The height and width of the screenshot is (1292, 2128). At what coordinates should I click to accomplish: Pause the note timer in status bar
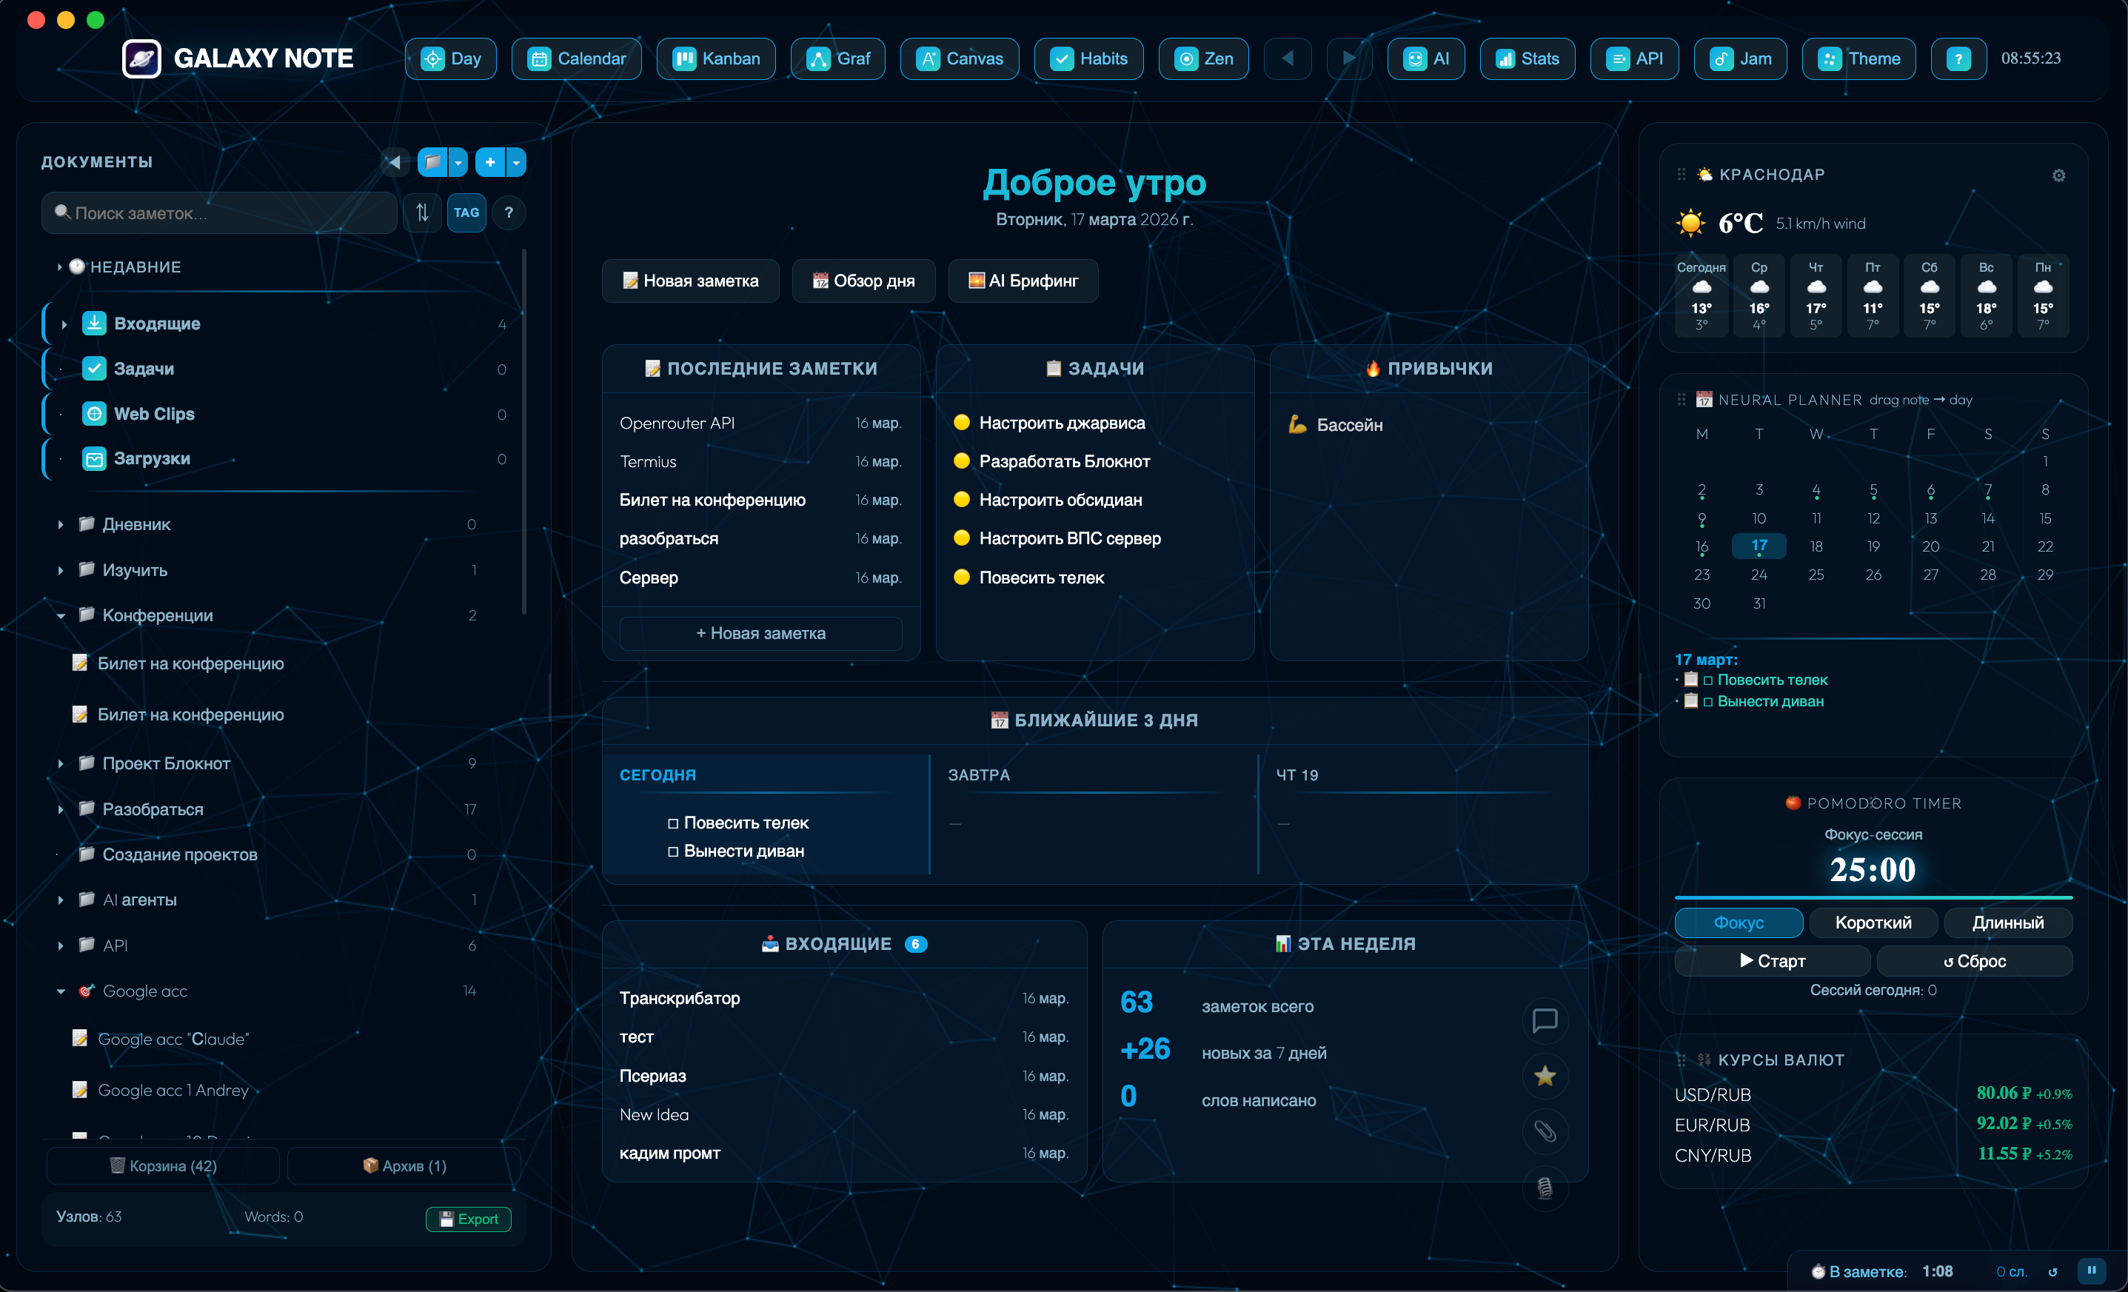(x=2092, y=1270)
